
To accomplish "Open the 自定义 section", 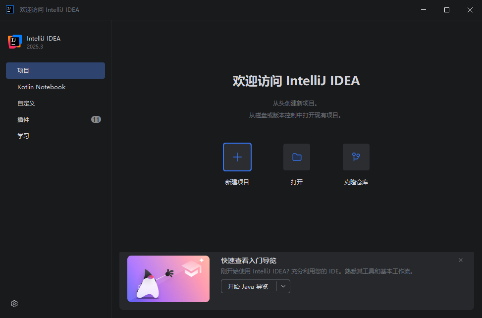I will coord(26,104).
